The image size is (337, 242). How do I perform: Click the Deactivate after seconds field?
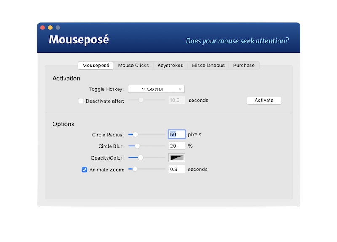pos(177,100)
